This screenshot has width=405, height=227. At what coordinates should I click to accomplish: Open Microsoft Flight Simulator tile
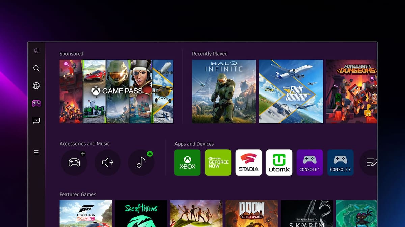[291, 91]
